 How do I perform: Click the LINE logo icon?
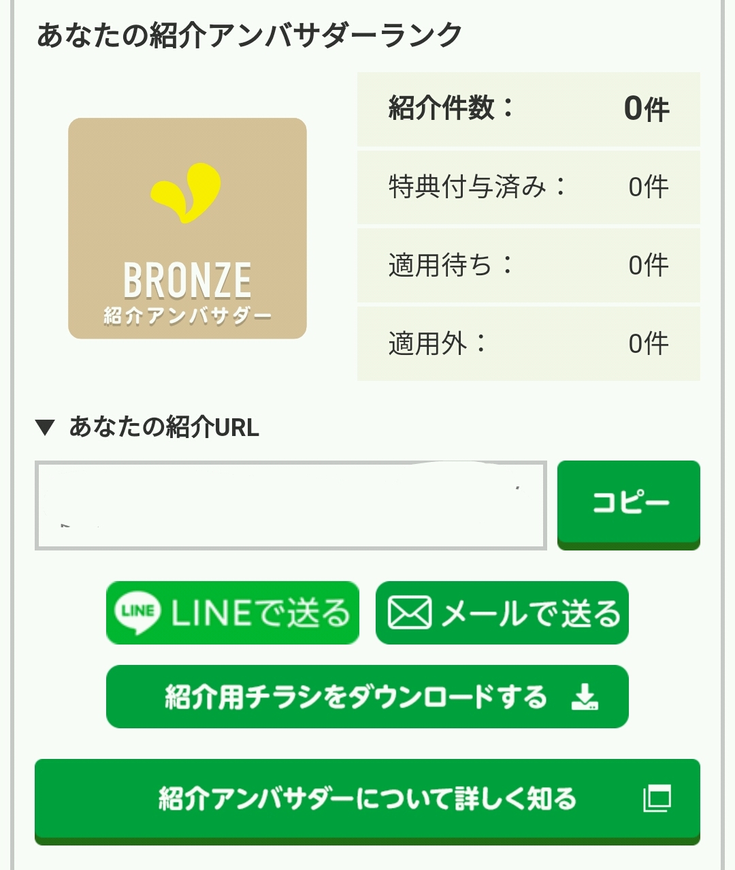(x=138, y=611)
